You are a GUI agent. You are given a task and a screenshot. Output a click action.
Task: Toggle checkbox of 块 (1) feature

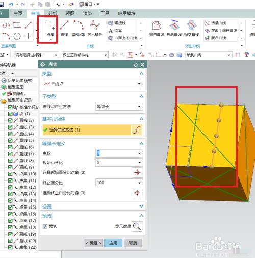click(10, 114)
